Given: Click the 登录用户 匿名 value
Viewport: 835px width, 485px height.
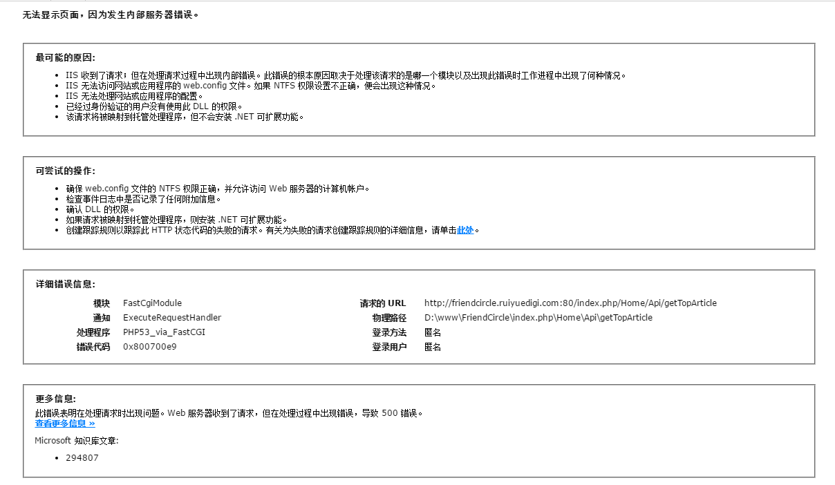Looking at the screenshot, I should pos(433,347).
